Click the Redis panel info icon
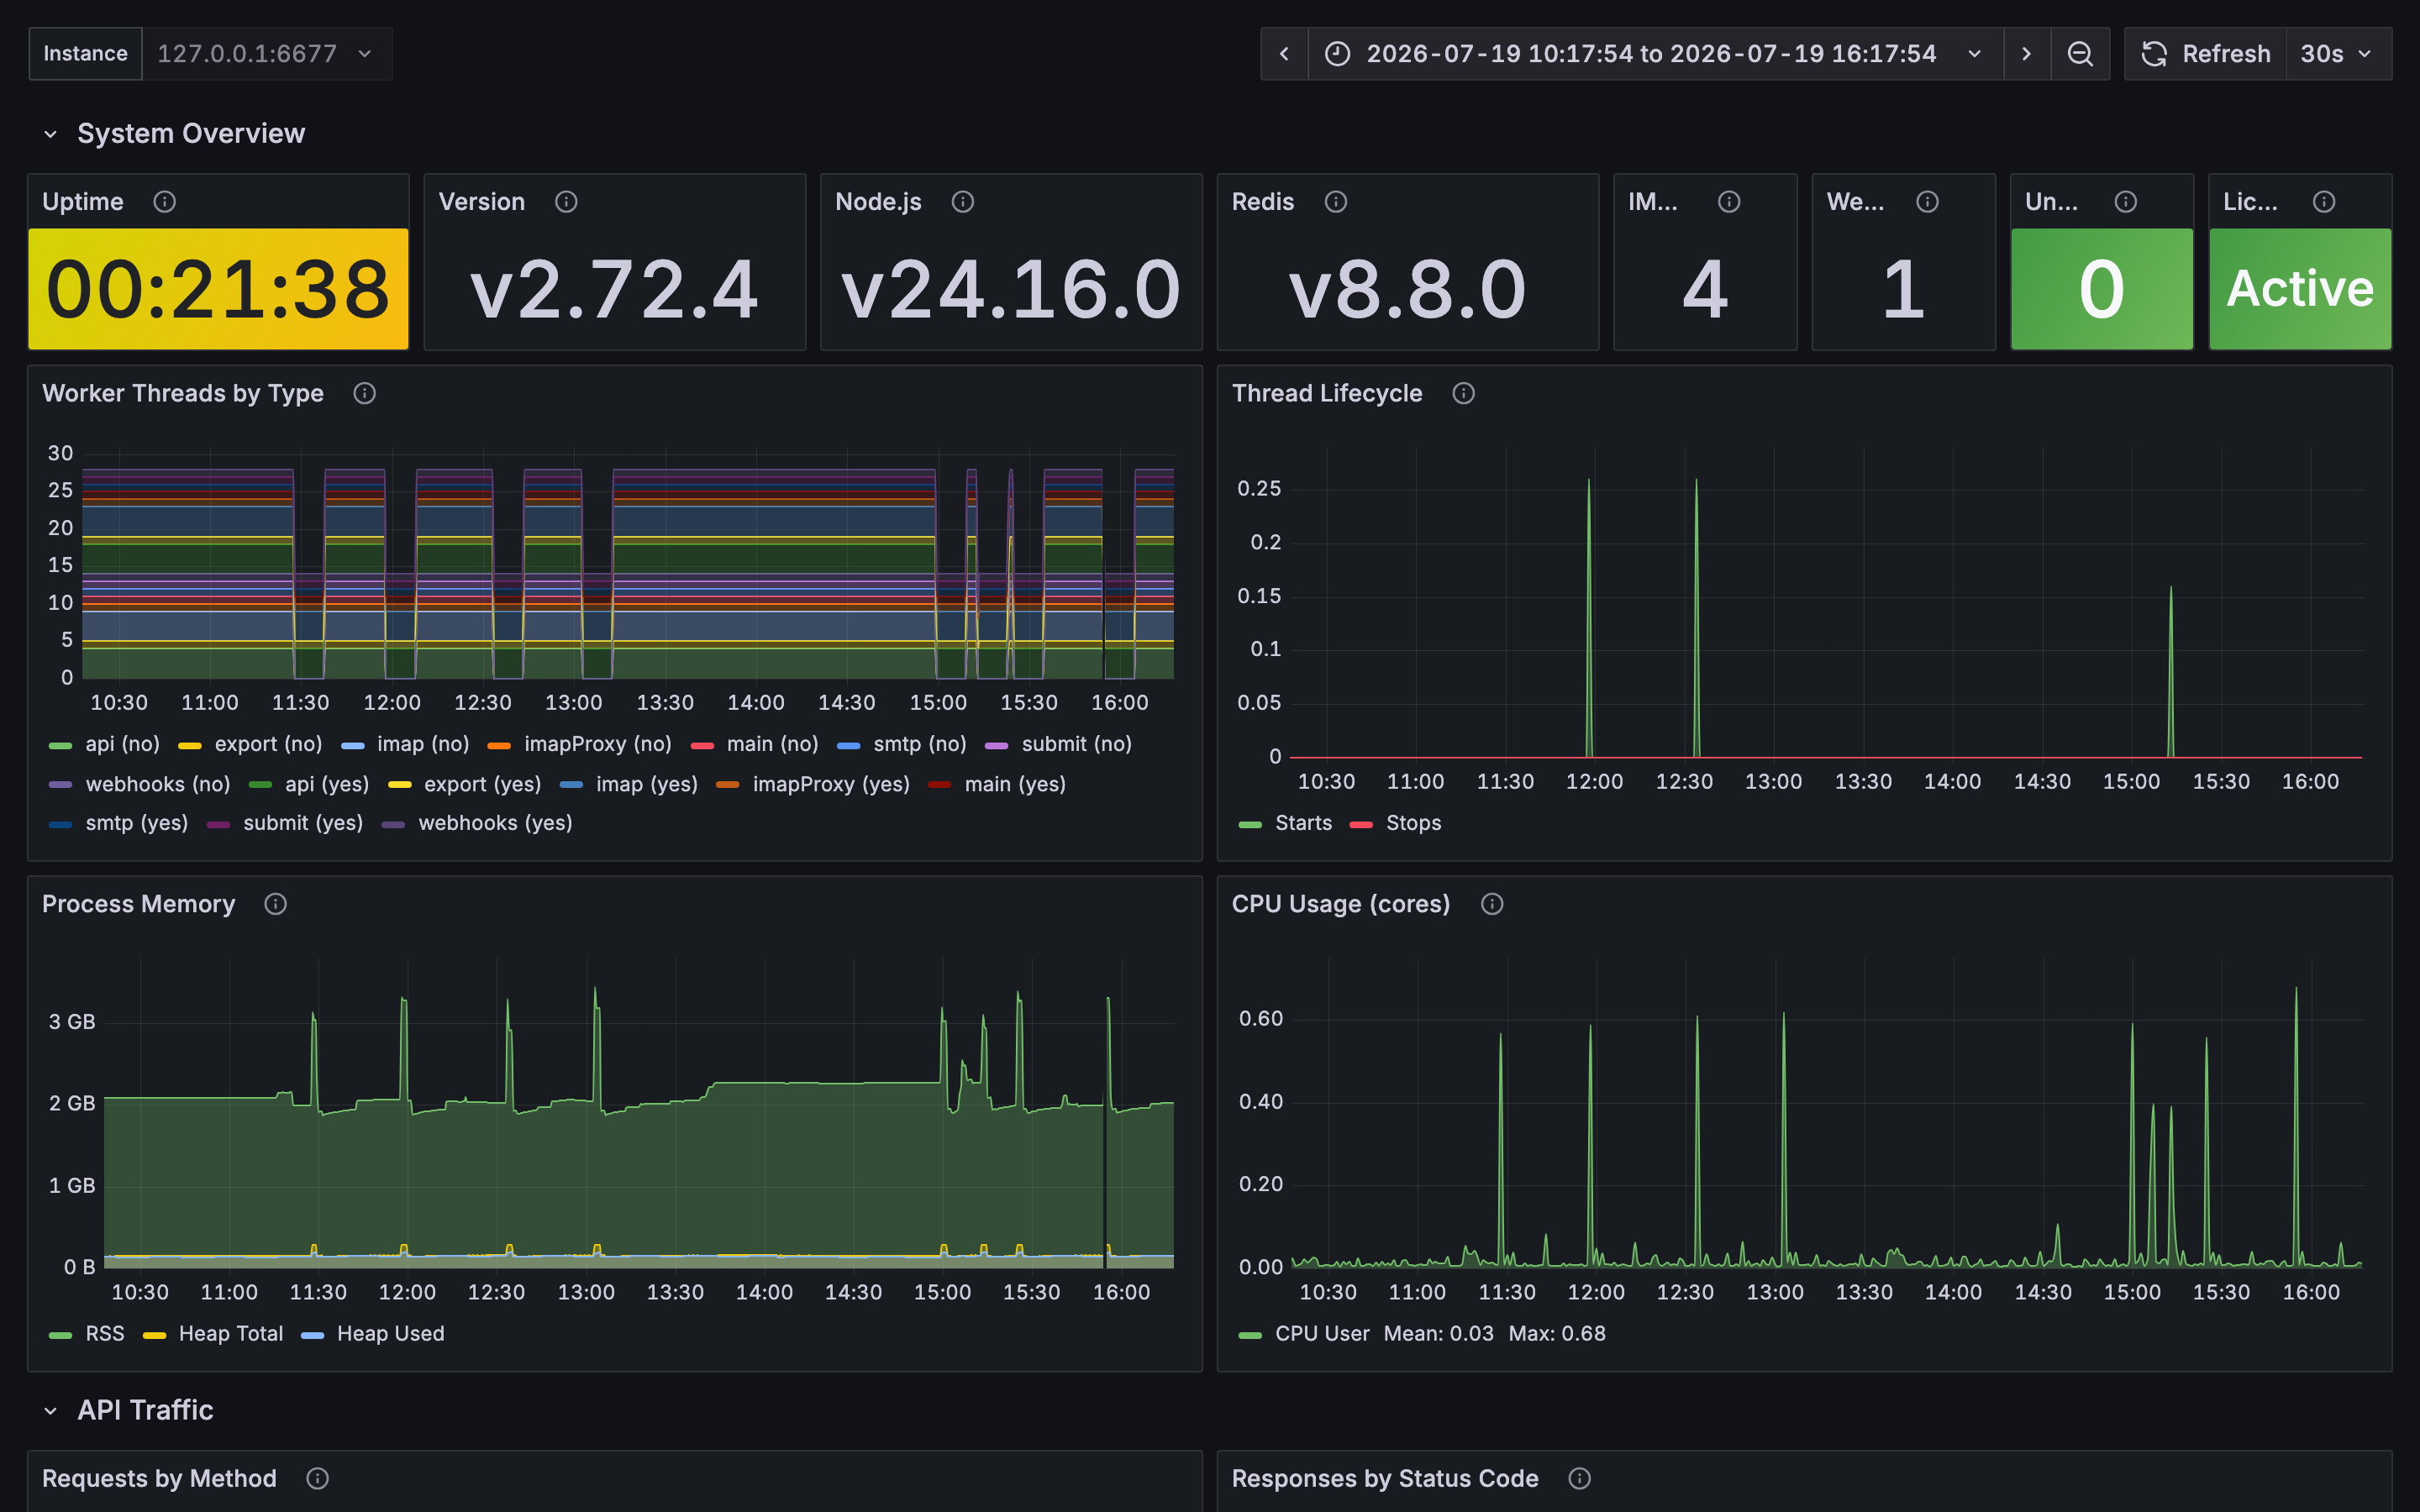This screenshot has width=2420, height=1512. point(1336,202)
